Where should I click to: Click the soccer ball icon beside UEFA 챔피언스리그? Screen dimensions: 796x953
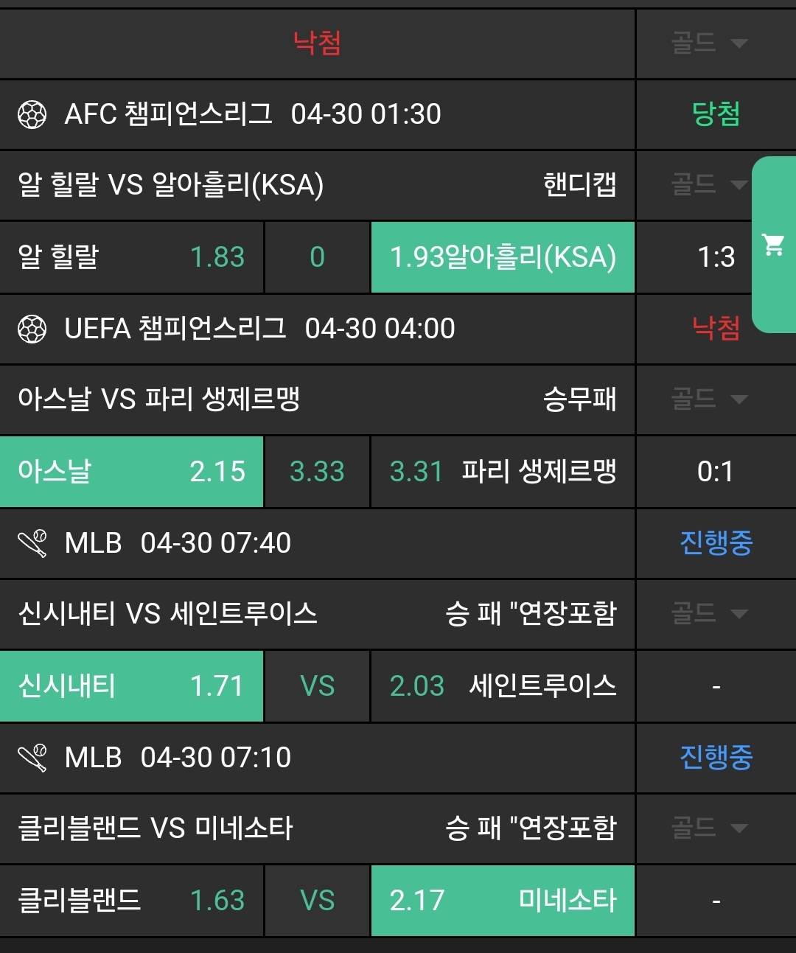(32, 329)
